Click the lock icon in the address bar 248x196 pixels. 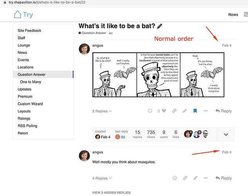pyautogui.click(x=5, y=2)
